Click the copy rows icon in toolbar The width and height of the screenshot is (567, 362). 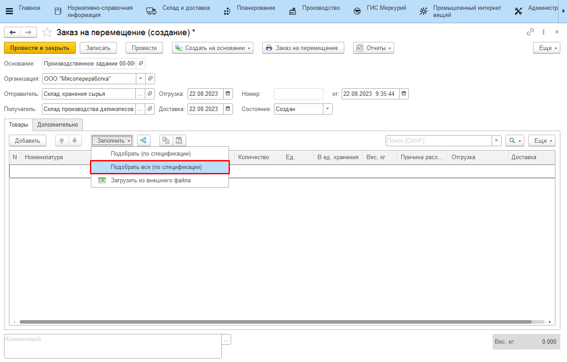coord(166,140)
